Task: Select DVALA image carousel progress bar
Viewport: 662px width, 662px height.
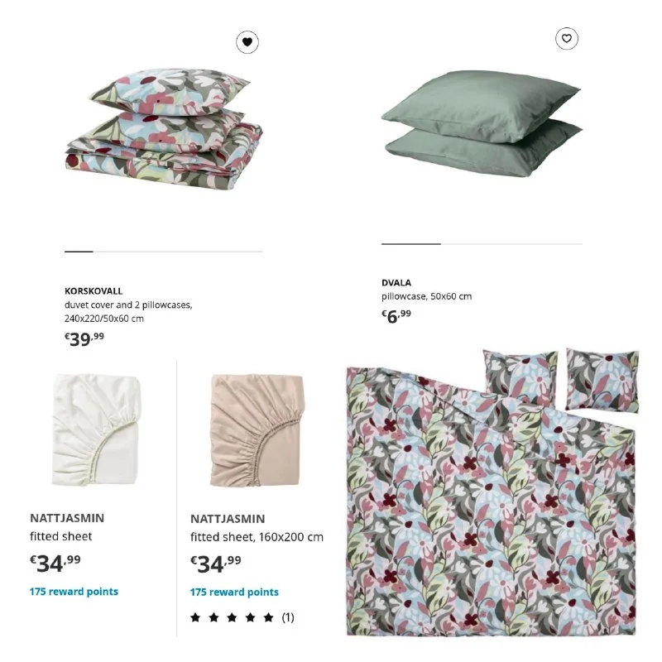Action: coord(482,244)
